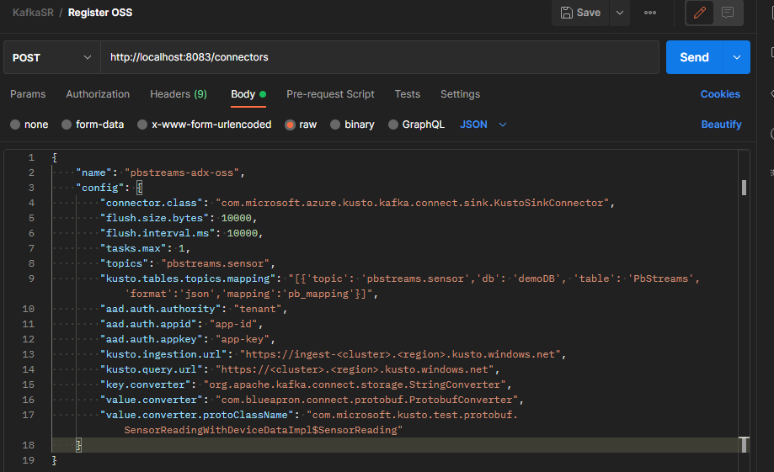Click the localhost:8083/connectors URL field
Viewport: 774px width, 472px height.
tap(380, 58)
